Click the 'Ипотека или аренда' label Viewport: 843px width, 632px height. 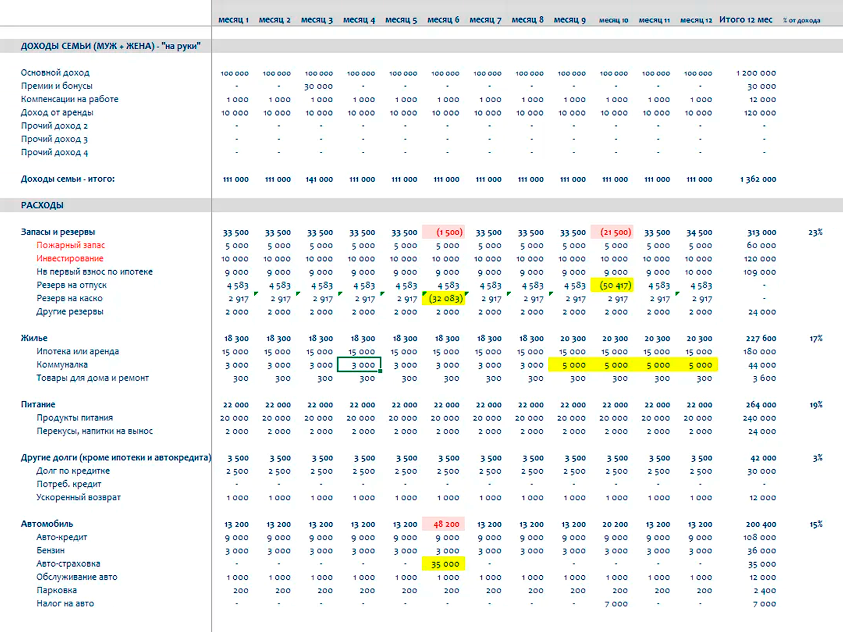tap(77, 351)
